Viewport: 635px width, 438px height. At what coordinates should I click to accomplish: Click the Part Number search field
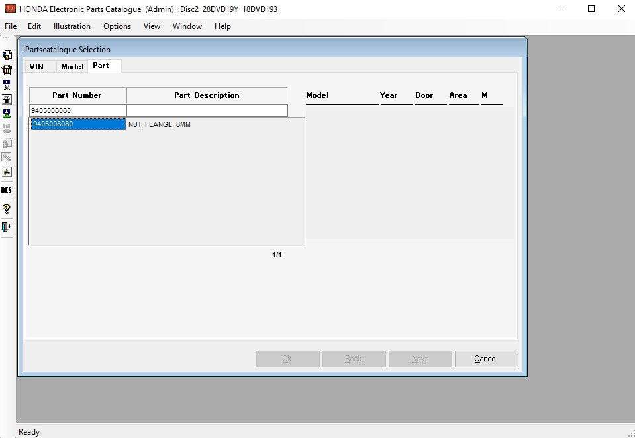coord(77,110)
